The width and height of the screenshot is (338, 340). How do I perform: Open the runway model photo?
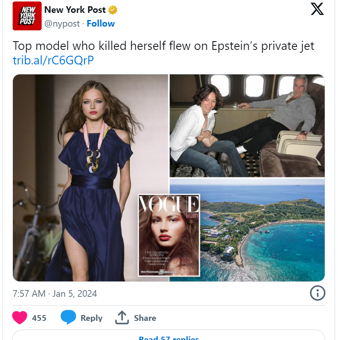tap(90, 178)
